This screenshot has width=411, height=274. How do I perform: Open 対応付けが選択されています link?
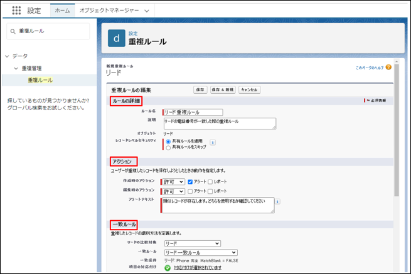[x=198, y=268]
